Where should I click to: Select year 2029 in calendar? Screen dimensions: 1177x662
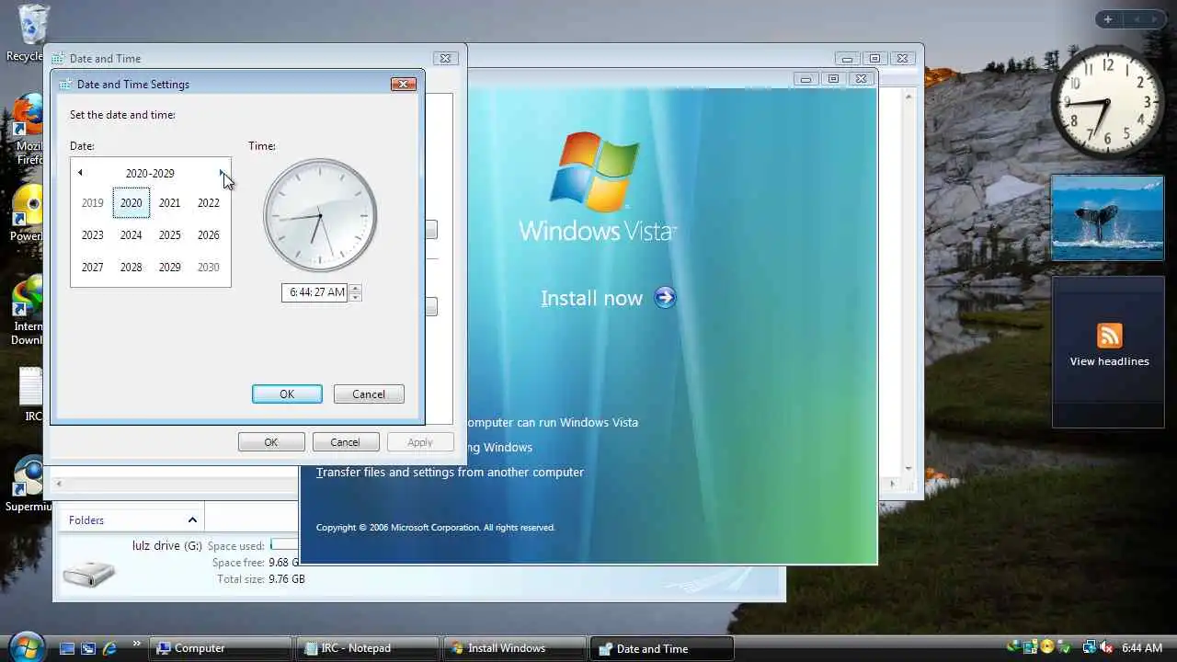pos(170,268)
